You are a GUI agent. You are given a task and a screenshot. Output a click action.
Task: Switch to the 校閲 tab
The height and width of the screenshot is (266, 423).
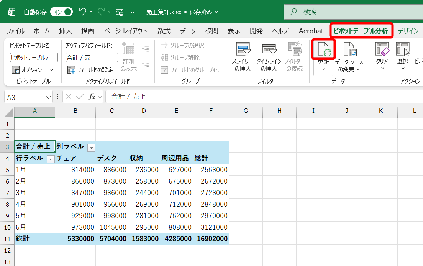point(212,31)
